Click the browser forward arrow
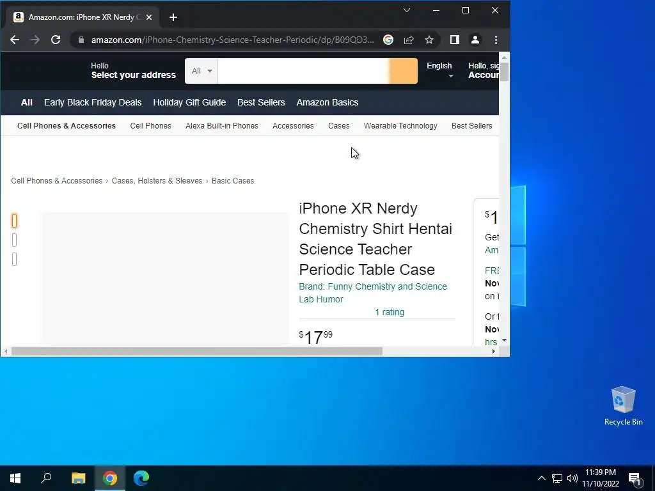The image size is (655, 491). [35, 40]
